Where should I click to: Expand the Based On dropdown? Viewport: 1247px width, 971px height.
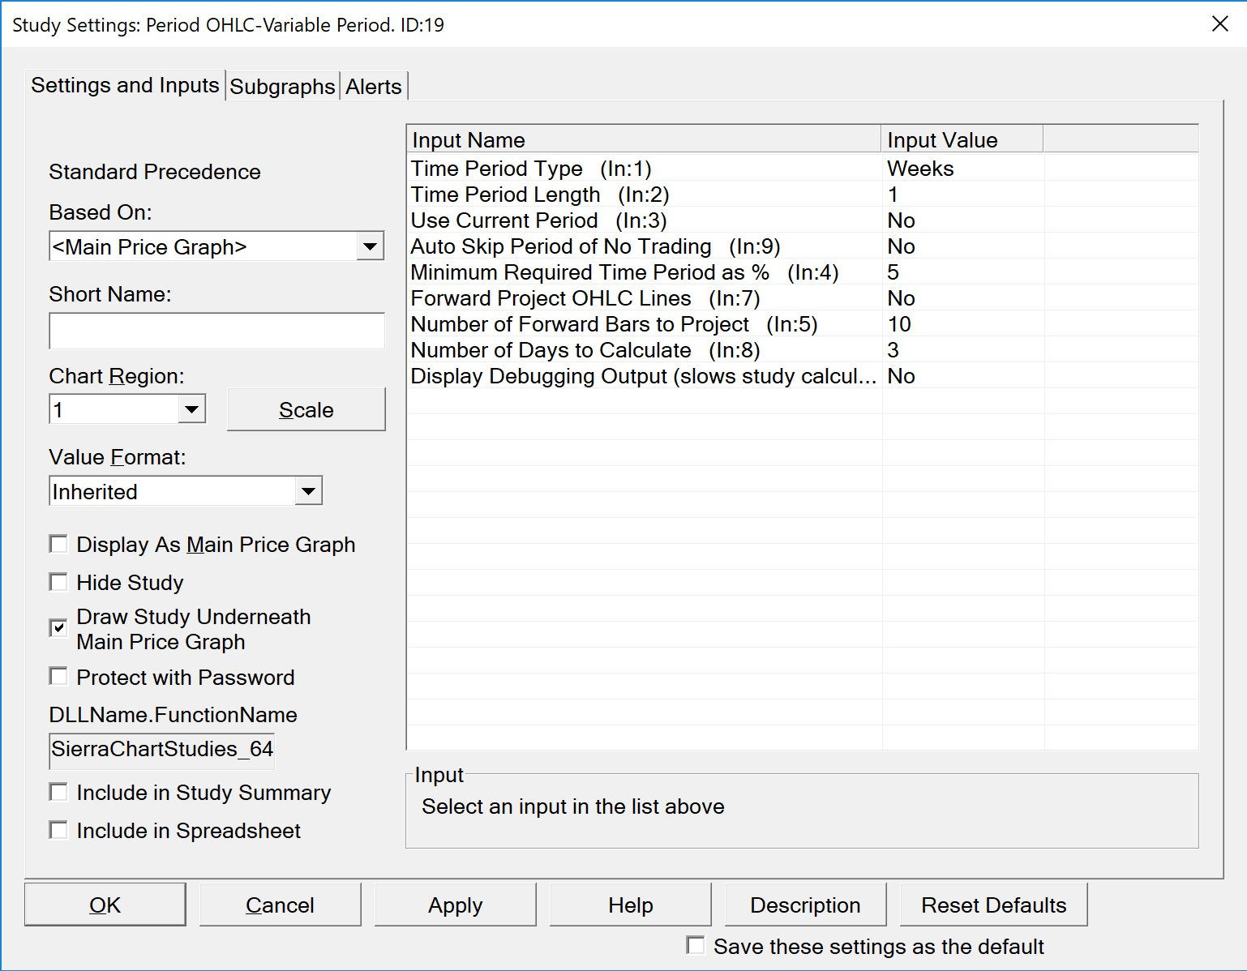[370, 246]
